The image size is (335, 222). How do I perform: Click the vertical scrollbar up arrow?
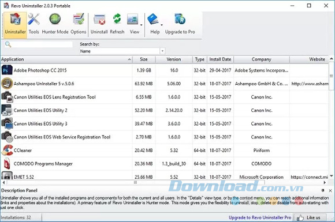click(332, 59)
